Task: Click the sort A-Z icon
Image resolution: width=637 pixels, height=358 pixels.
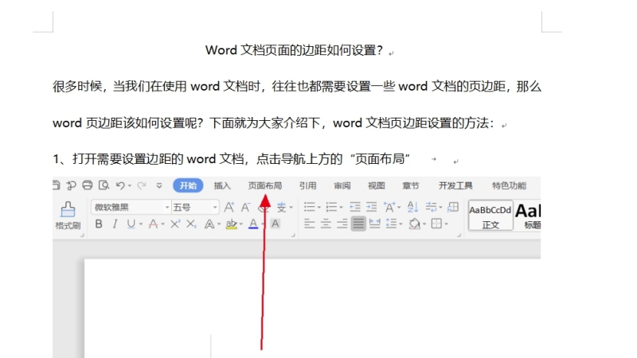Action: coord(413,207)
